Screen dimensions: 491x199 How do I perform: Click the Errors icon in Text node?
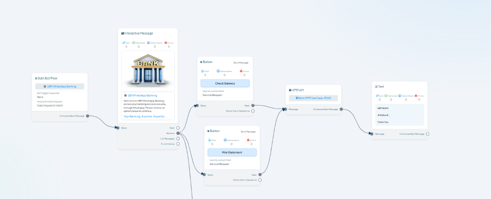(416, 95)
